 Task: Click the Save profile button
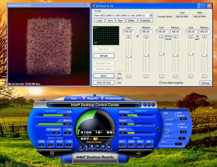[x=110, y=20]
